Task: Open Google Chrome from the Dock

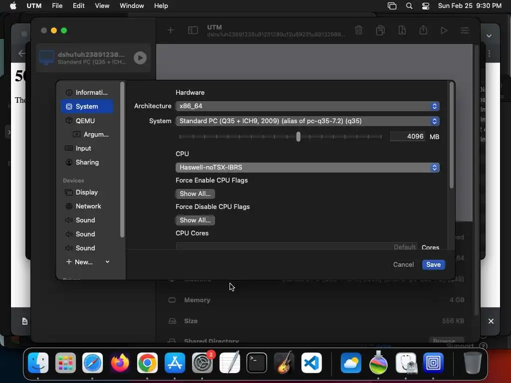Action: pyautogui.click(x=147, y=363)
